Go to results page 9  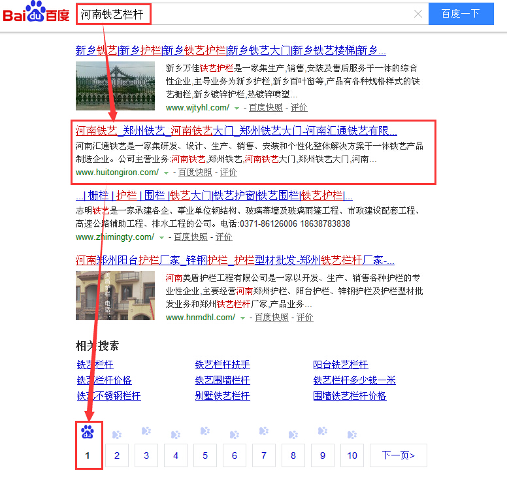click(x=323, y=455)
